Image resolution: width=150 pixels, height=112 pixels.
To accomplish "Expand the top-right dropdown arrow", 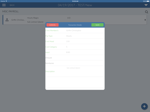I will click(x=146, y=5).
